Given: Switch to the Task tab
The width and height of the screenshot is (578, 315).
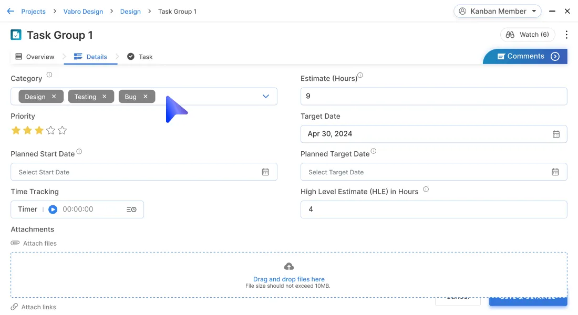Looking at the screenshot, I should click(x=140, y=57).
